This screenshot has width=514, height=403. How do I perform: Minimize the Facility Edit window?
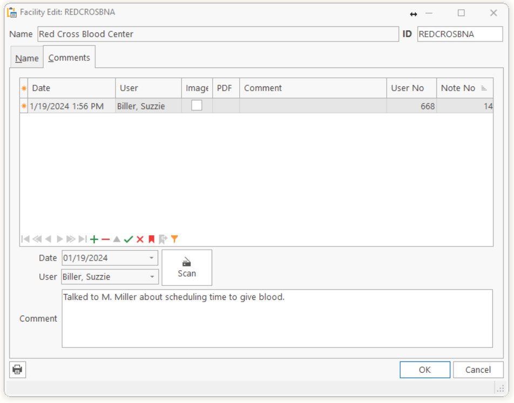click(x=429, y=13)
